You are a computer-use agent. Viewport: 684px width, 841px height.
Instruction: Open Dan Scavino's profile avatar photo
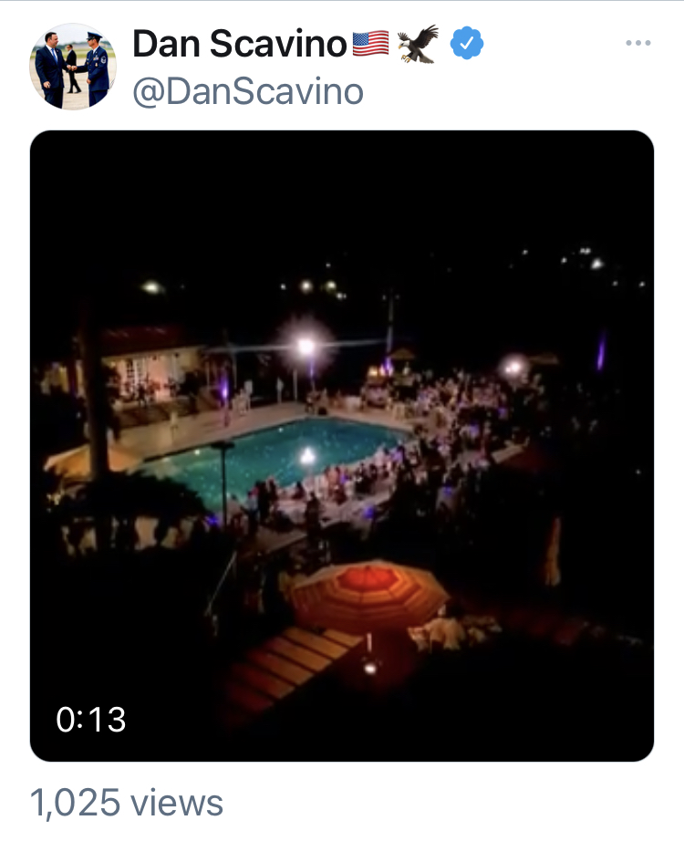pyautogui.click(x=73, y=67)
